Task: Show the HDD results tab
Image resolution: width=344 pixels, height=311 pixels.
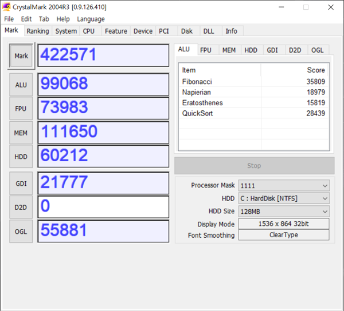Action: [251, 50]
